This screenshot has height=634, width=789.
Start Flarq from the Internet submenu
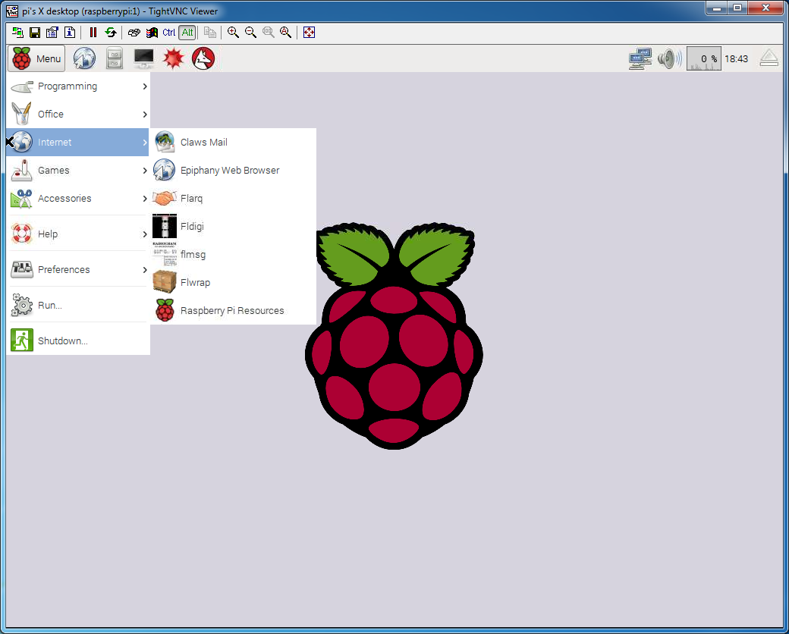234,198
